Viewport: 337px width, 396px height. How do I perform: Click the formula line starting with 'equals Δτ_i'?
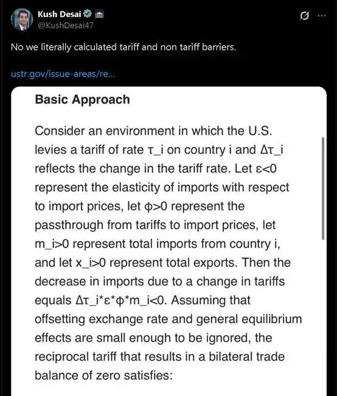click(x=142, y=300)
